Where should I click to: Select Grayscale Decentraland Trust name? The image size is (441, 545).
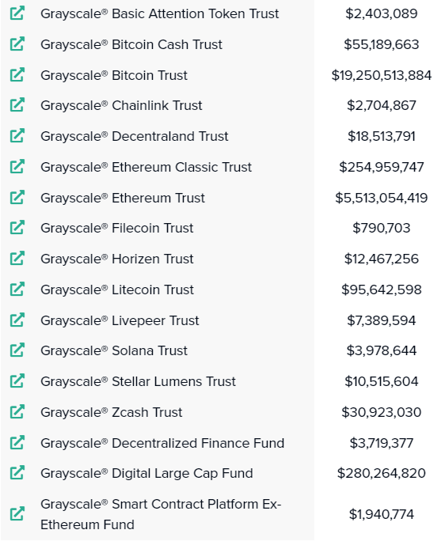(x=135, y=136)
